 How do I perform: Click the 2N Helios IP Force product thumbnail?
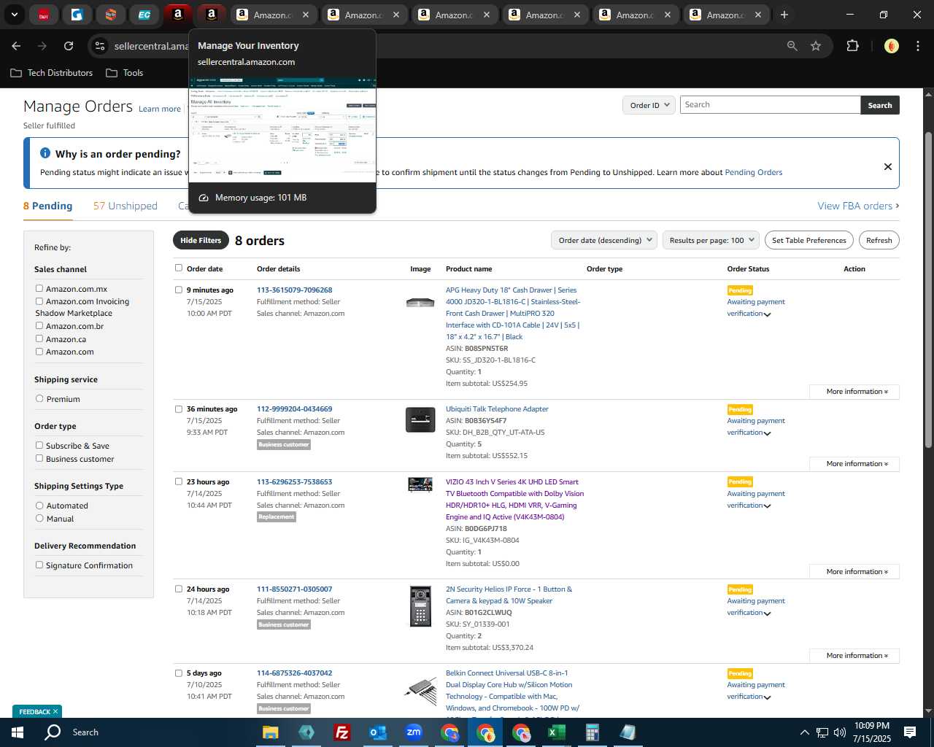(x=420, y=606)
